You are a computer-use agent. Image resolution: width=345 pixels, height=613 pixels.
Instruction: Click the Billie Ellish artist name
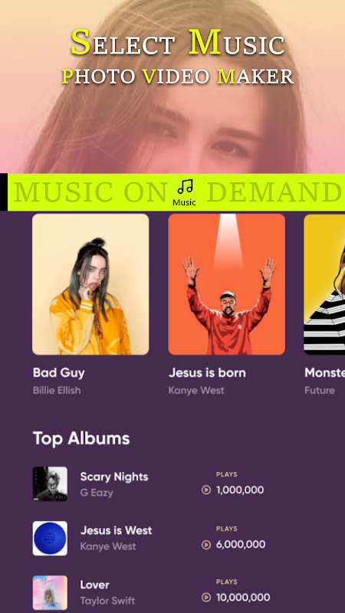(x=57, y=390)
